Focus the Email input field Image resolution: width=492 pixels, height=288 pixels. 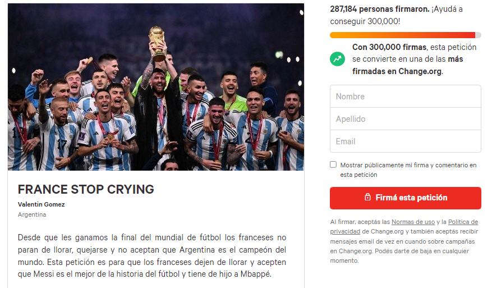pos(406,141)
